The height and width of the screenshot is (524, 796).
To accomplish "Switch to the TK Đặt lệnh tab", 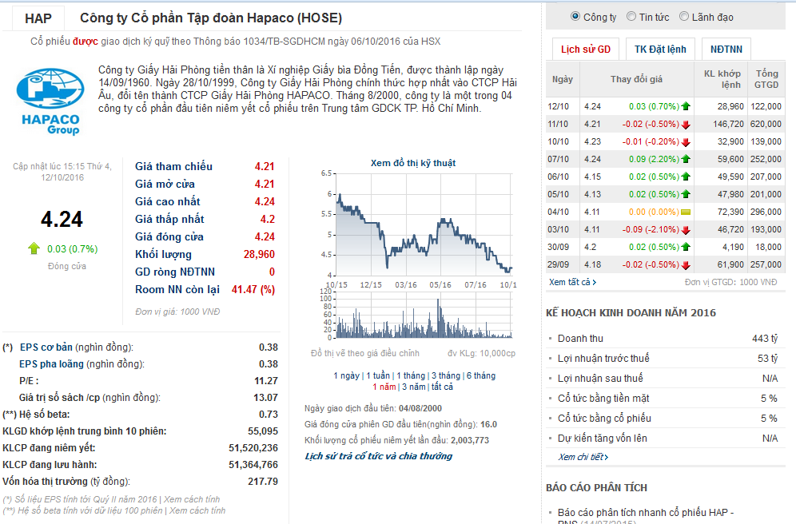I will point(660,50).
